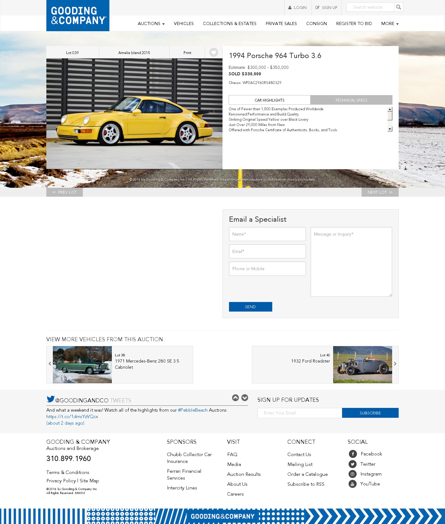Click the Twitter bird logo icon

[50, 399]
